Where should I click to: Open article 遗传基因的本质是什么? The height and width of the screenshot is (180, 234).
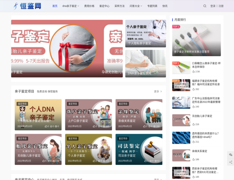[x=205, y=135]
